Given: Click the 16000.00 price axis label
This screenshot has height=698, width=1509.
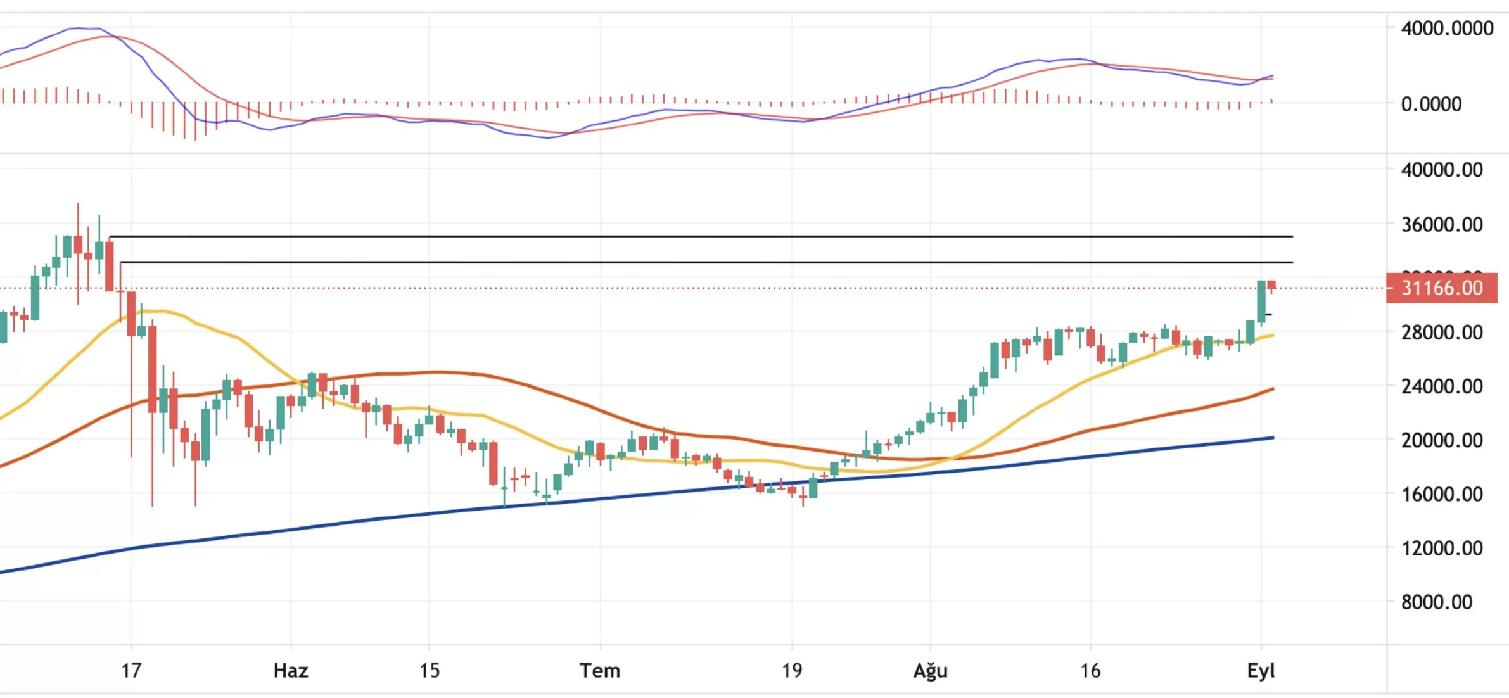Looking at the screenshot, I should [1442, 493].
